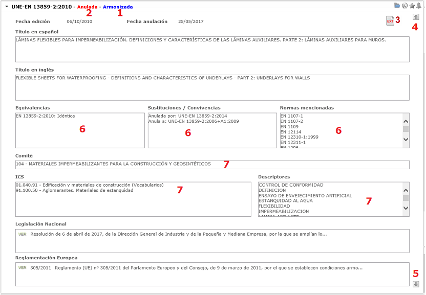
Task: Open VER link in Reglamentación Europea
Action: pyautogui.click(x=22, y=267)
